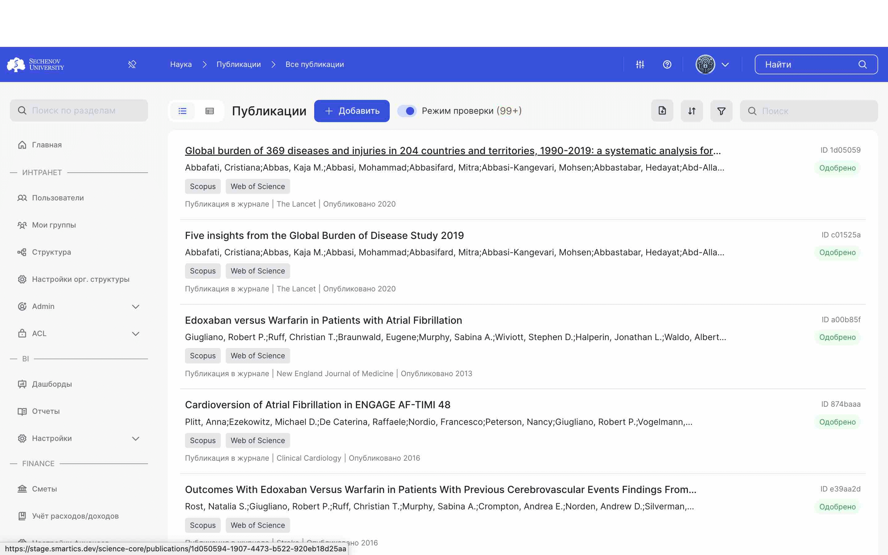
Task: Click the Sechenov University logo icon
Action: [x=15, y=64]
